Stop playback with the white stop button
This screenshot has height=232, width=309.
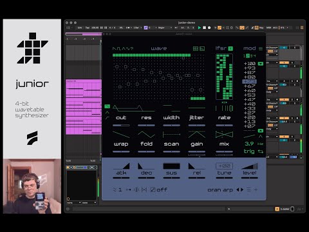tap(205, 28)
